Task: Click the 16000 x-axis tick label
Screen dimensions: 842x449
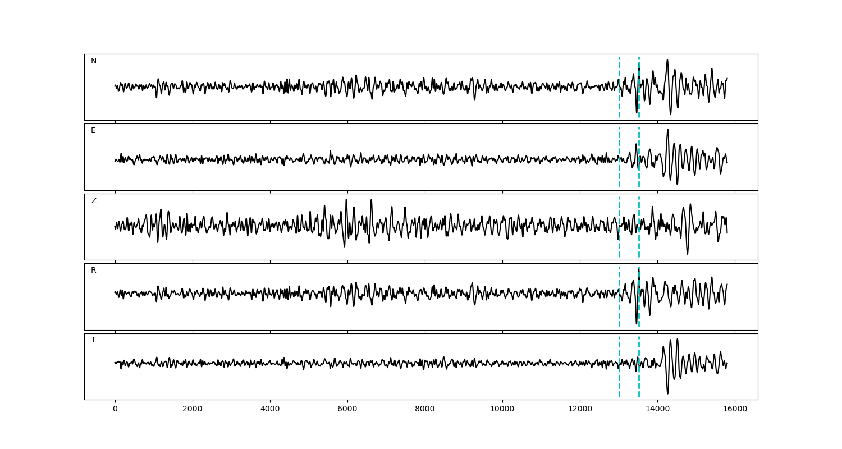Action: pyautogui.click(x=735, y=409)
